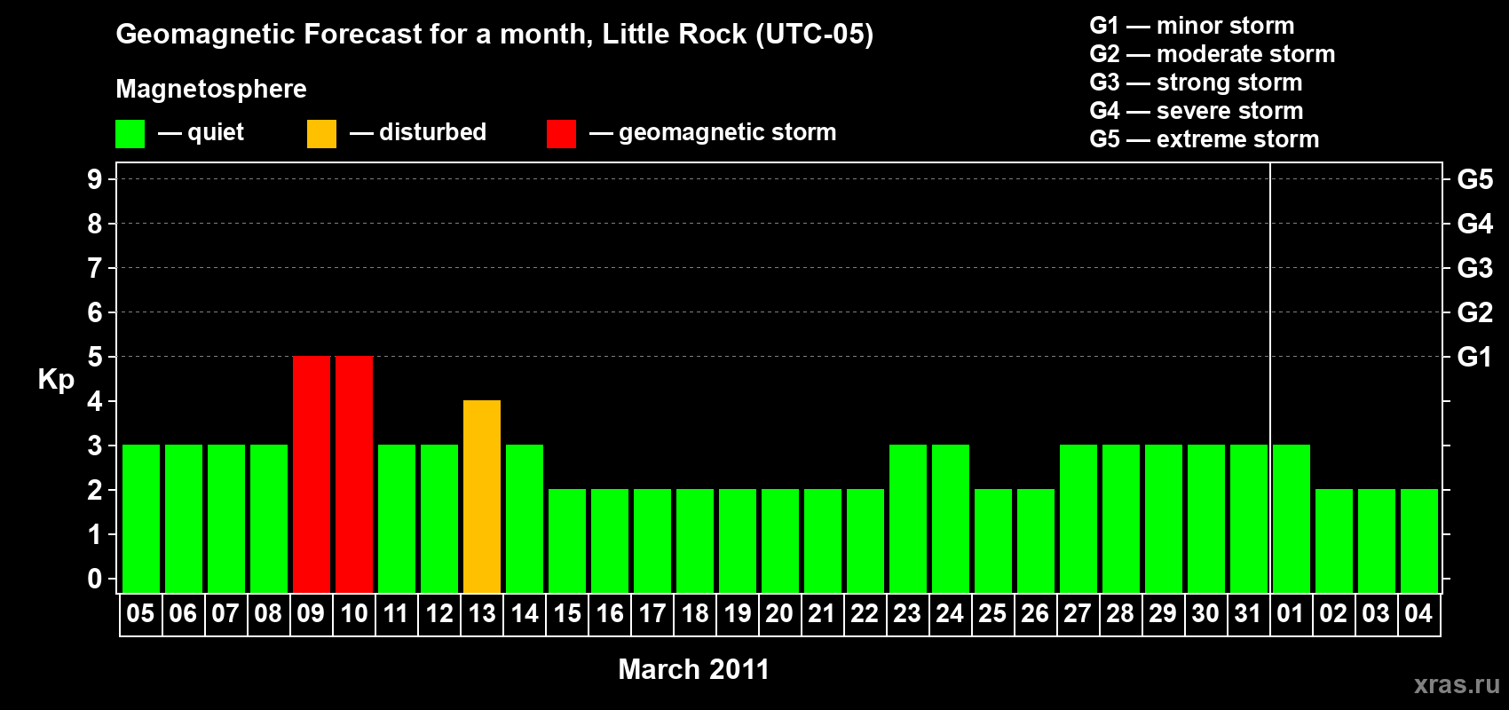Click the orange disturbed legend swatch
The width and height of the screenshot is (1509, 710).
(x=322, y=134)
